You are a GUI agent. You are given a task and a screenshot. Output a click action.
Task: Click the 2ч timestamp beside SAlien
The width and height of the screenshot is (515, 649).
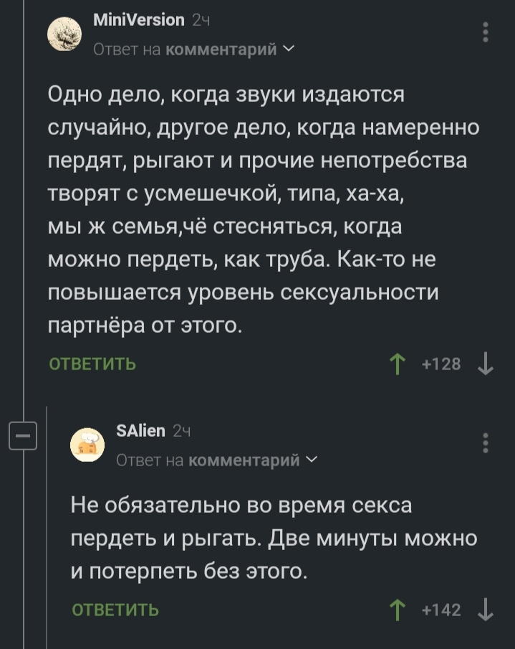tap(181, 432)
